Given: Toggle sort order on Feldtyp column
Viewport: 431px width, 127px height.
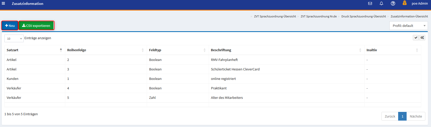Looking at the screenshot, I should 204,50.
